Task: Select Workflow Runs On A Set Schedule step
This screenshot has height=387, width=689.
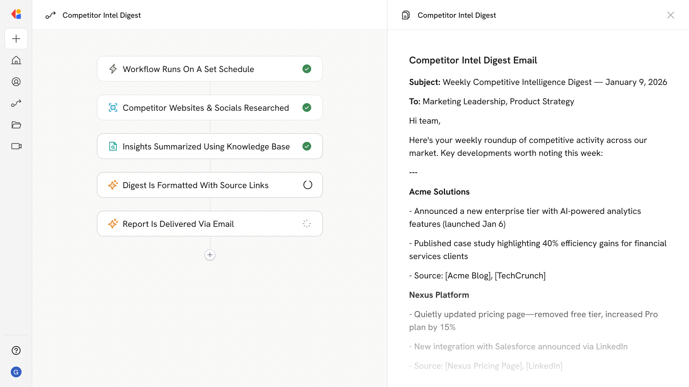Action: [188, 69]
